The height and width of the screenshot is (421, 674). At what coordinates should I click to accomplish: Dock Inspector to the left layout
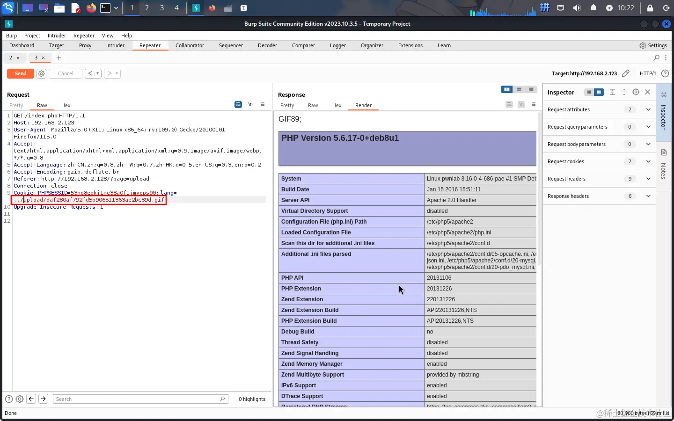pyautogui.click(x=589, y=92)
